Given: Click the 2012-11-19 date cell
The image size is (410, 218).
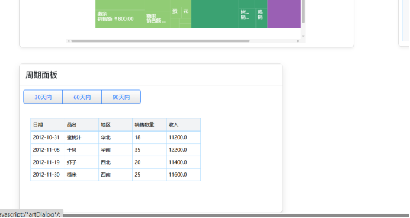Looking at the screenshot, I should coord(47,162).
